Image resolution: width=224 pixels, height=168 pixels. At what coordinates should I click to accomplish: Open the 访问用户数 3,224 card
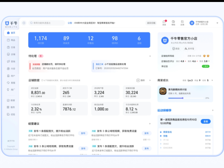(x=105, y=92)
